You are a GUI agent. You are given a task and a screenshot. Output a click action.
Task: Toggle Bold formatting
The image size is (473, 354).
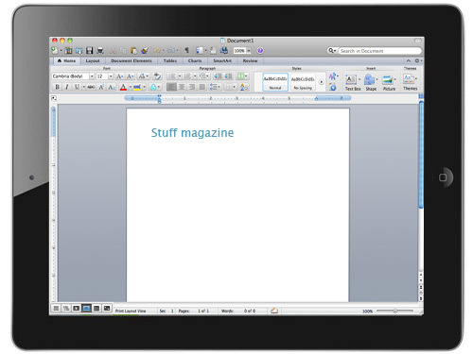click(57, 87)
